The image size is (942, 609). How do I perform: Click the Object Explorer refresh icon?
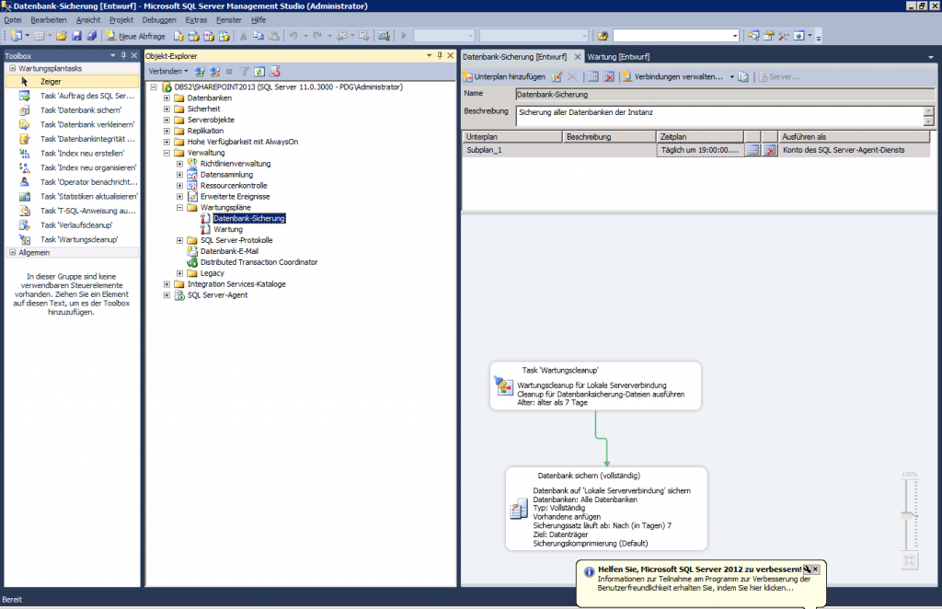click(x=259, y=72)
